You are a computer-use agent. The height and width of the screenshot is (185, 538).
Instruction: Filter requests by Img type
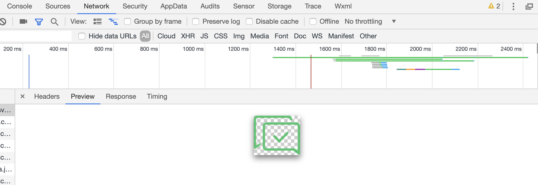point(239,36)
